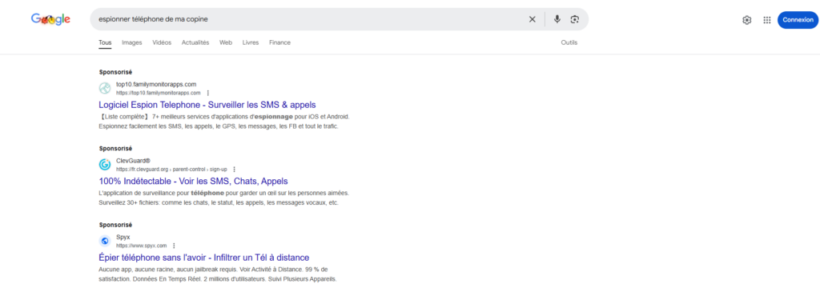Click the Spyx globe favicon
Image resolution: width=820 pixels, height=292 pixels.
[105, 241]
